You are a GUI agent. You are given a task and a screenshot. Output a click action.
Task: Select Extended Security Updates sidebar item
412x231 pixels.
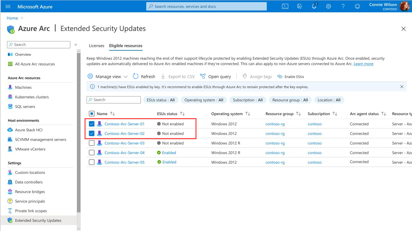(38, 220)
